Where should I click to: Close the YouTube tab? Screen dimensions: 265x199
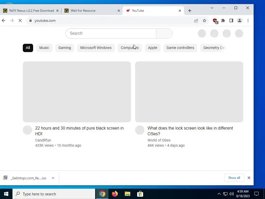[180, 11]
